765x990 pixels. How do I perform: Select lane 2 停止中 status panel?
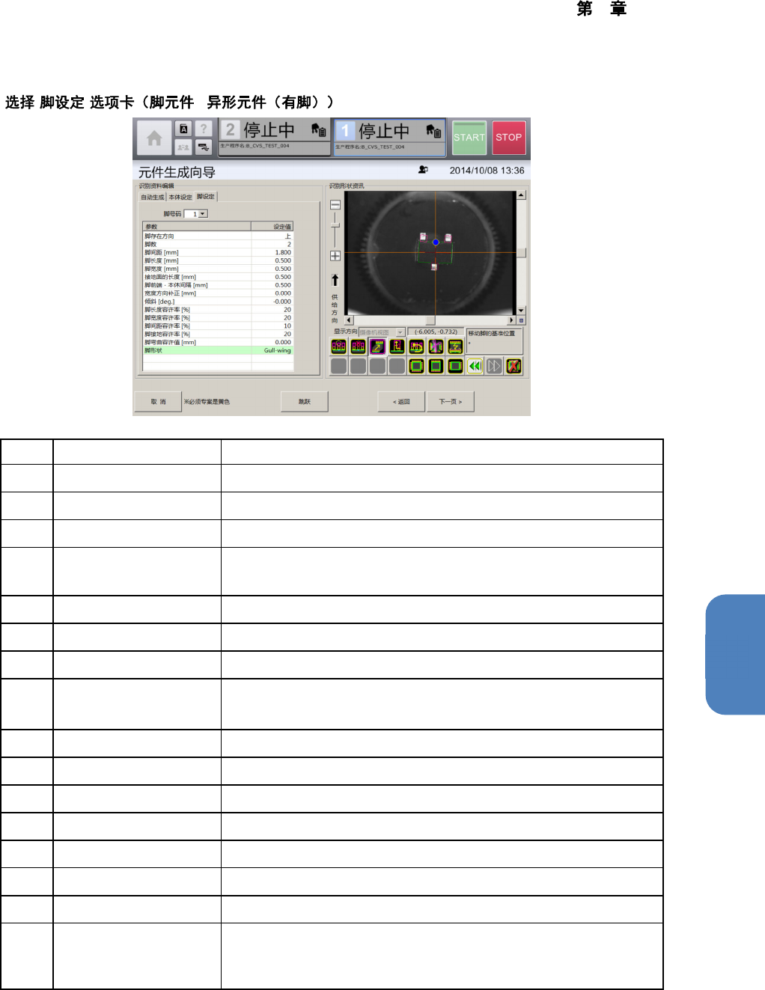click(274, 137)
